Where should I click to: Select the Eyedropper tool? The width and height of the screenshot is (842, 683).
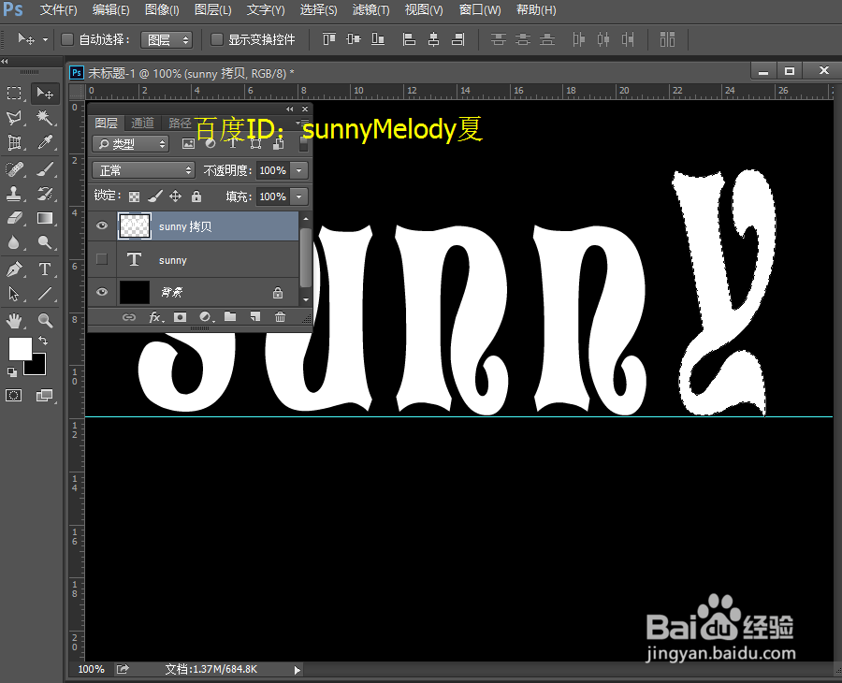tap(45, 142)
